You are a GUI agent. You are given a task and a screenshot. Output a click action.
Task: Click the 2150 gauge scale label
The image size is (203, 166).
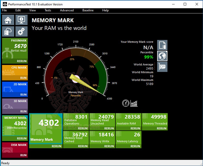click(76, 42)
